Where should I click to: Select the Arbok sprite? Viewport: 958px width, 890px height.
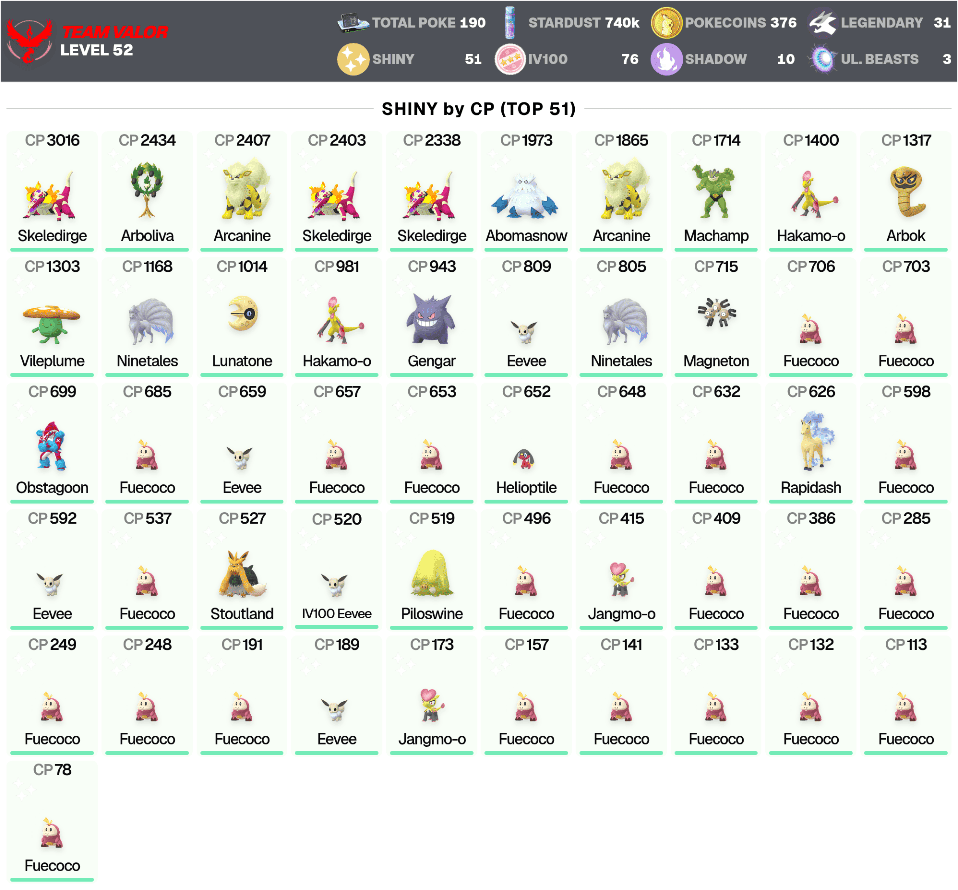coord(907,191)
